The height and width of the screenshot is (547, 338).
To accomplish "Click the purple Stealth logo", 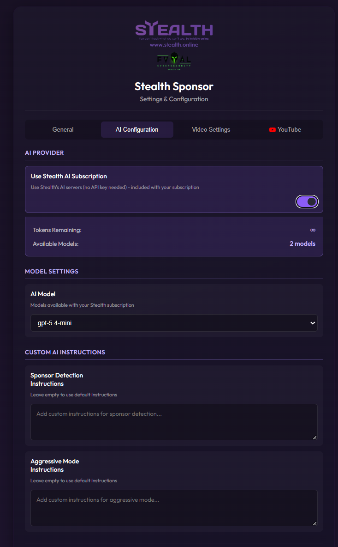I will 174,30.
